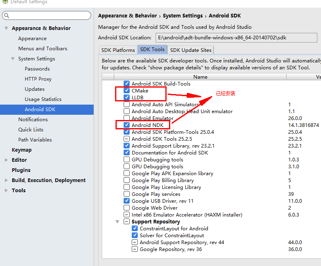The height and width of the screenshot is (266, 321).
Task: Expand the Tools settings section
Action: (x=6, y=190)
